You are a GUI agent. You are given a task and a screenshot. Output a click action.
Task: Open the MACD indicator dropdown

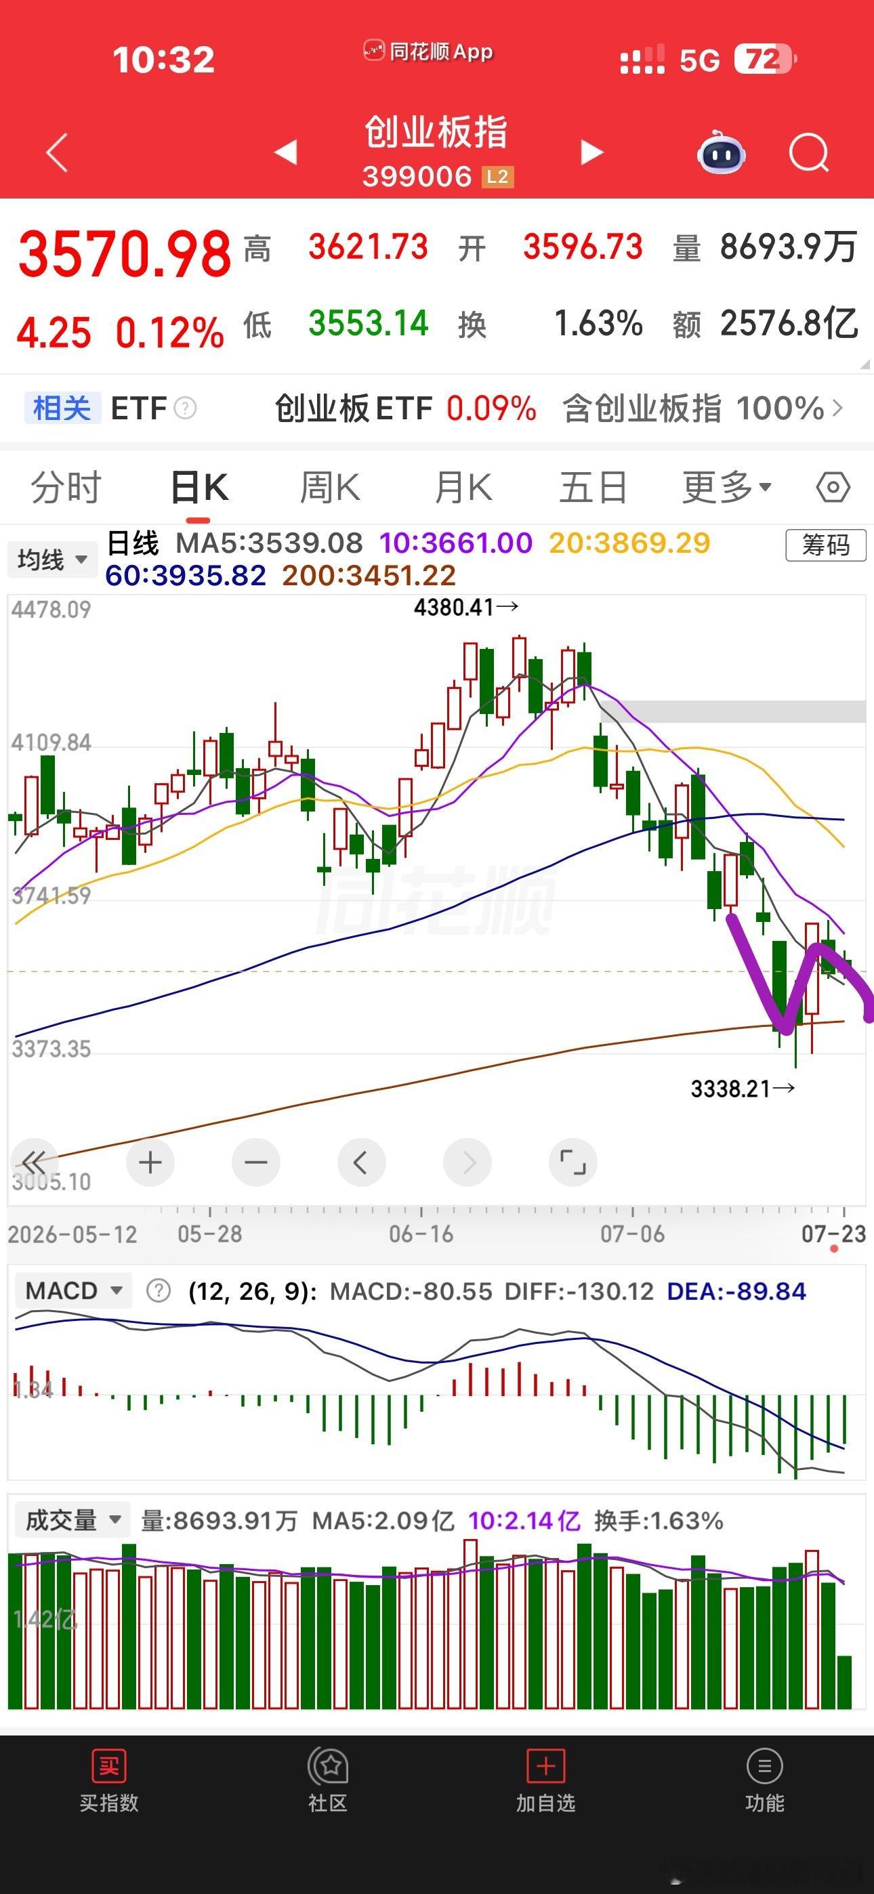(x=73, y=1290)
